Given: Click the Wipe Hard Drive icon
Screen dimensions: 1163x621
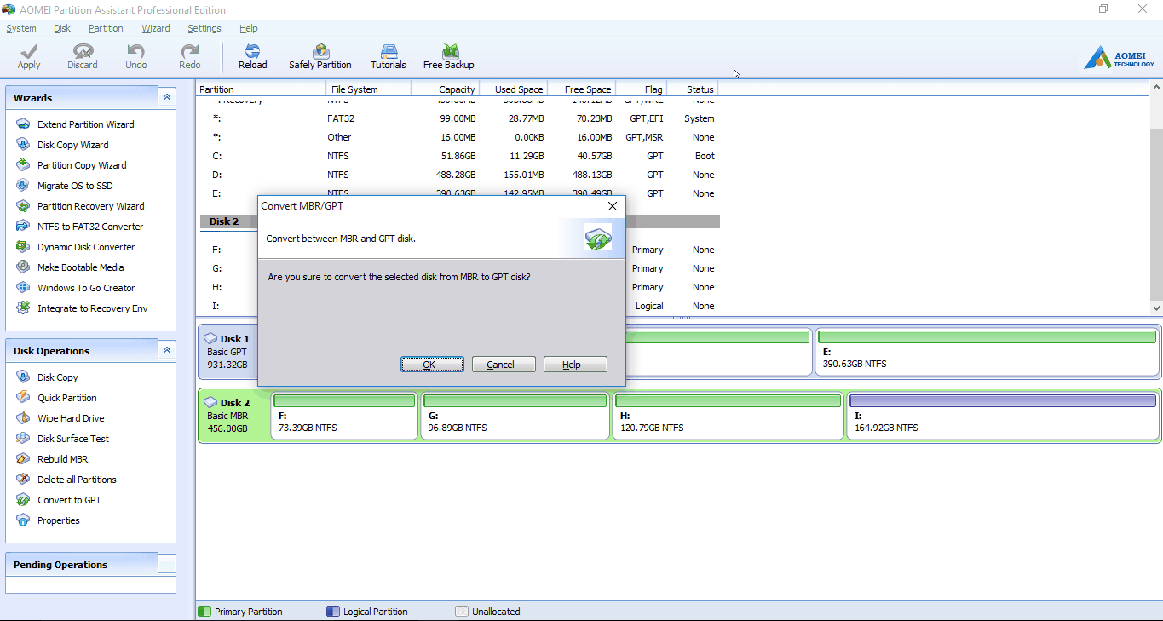Looking at the screenshot, I should 23,418.
